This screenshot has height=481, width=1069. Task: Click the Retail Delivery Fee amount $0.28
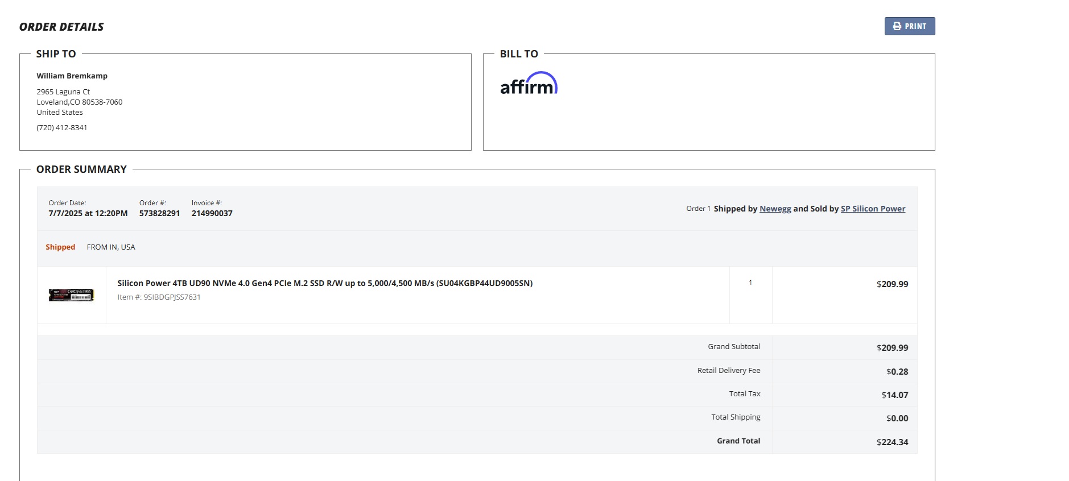coord(897,372)
